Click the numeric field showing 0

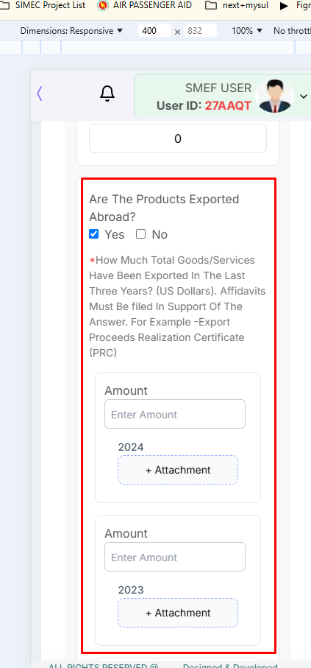point(178,138)
